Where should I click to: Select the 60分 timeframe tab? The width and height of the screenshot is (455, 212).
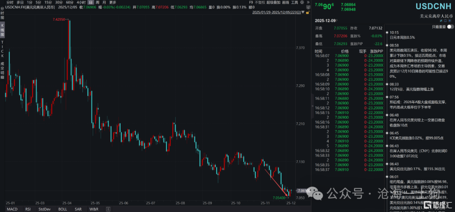coord(69,2)
